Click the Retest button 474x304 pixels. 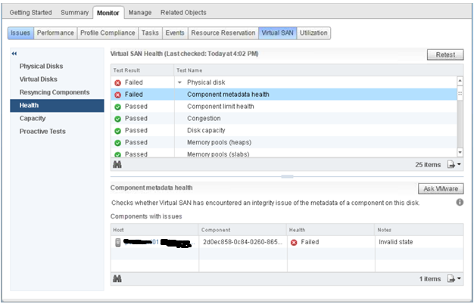coord(444,55)
